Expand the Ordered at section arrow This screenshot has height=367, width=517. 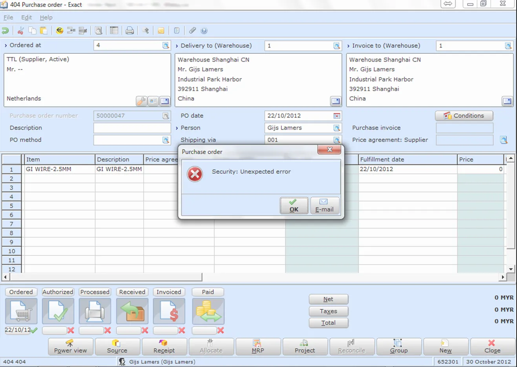click(6, 45)
